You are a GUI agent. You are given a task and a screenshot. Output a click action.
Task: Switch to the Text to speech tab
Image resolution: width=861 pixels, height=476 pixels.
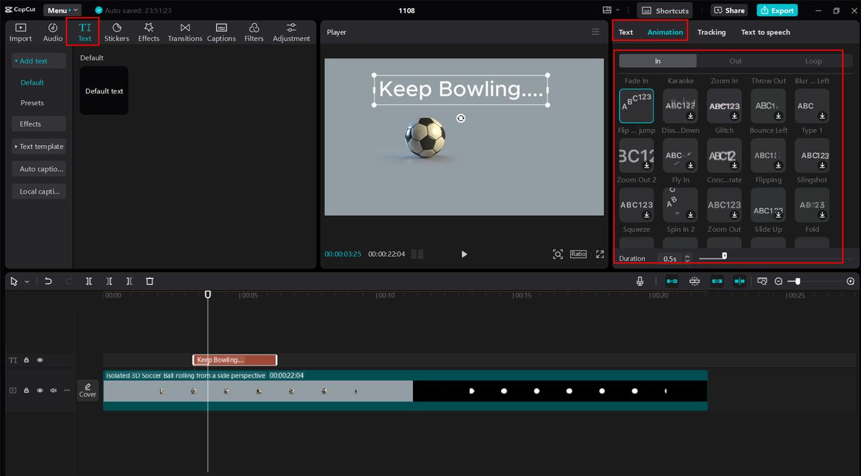[x=765, y=32]
